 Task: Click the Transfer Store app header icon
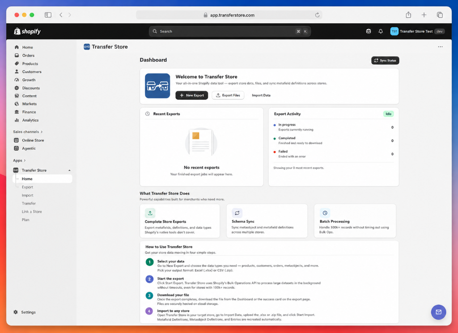coord(87,46)
